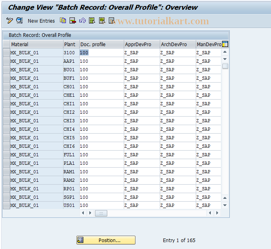Click ArchDevPro field for plant RAM1
This screenshot has height=249, width=271.
(178, 172)
